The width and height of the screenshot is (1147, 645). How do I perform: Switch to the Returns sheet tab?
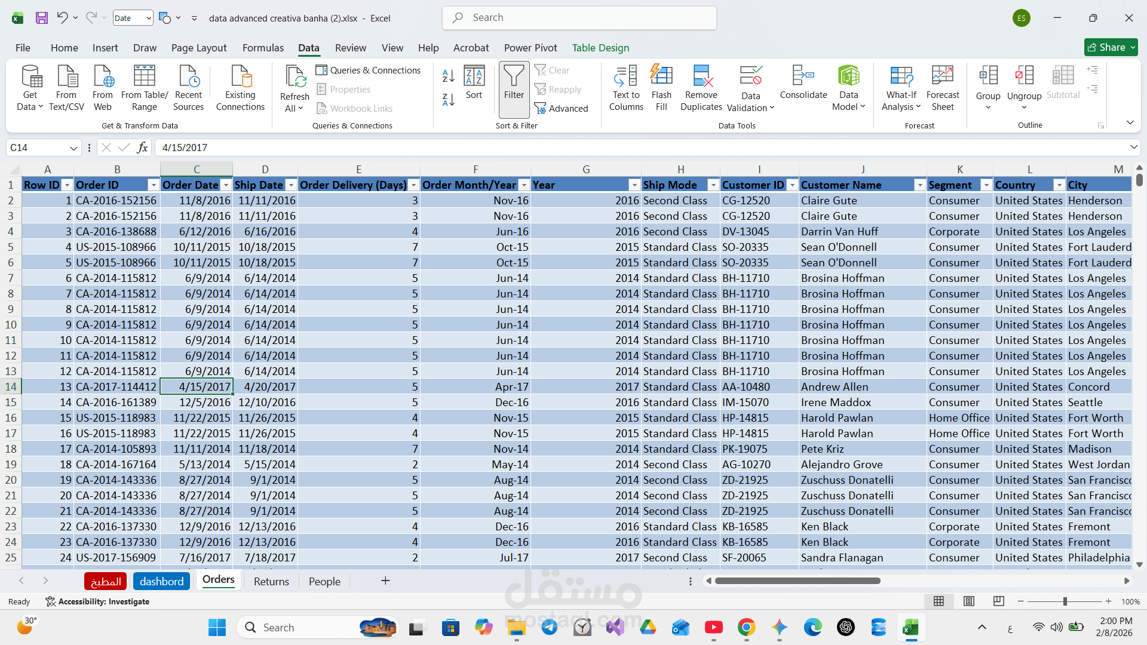[x=271, y=581]
